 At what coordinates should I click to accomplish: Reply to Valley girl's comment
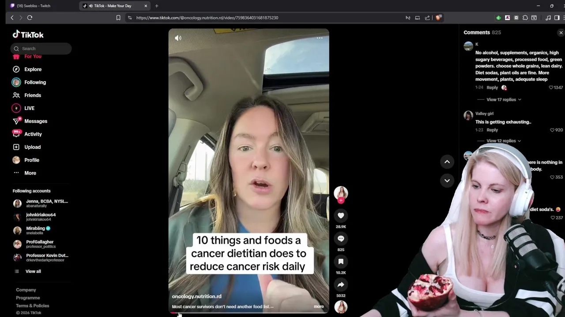492,130
